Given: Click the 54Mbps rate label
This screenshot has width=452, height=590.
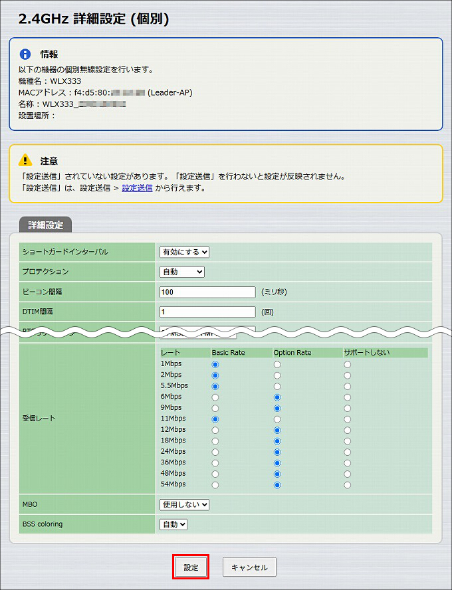Looking at the screenshot, I should click(173, 484).
